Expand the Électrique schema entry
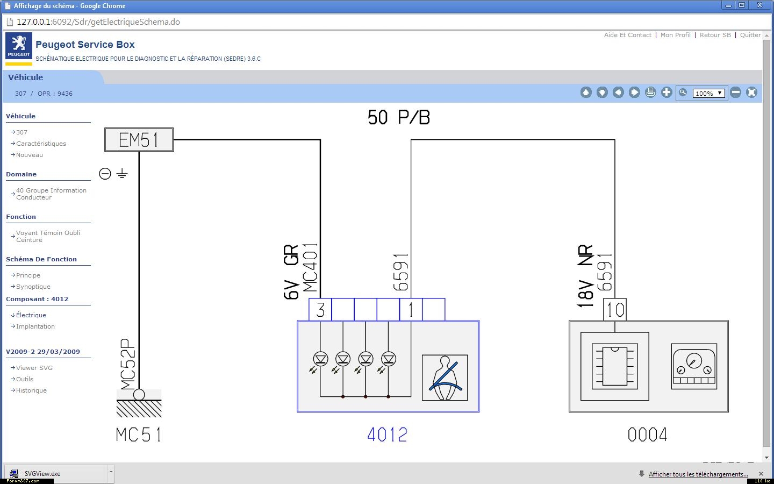 (x=31, y=315)
